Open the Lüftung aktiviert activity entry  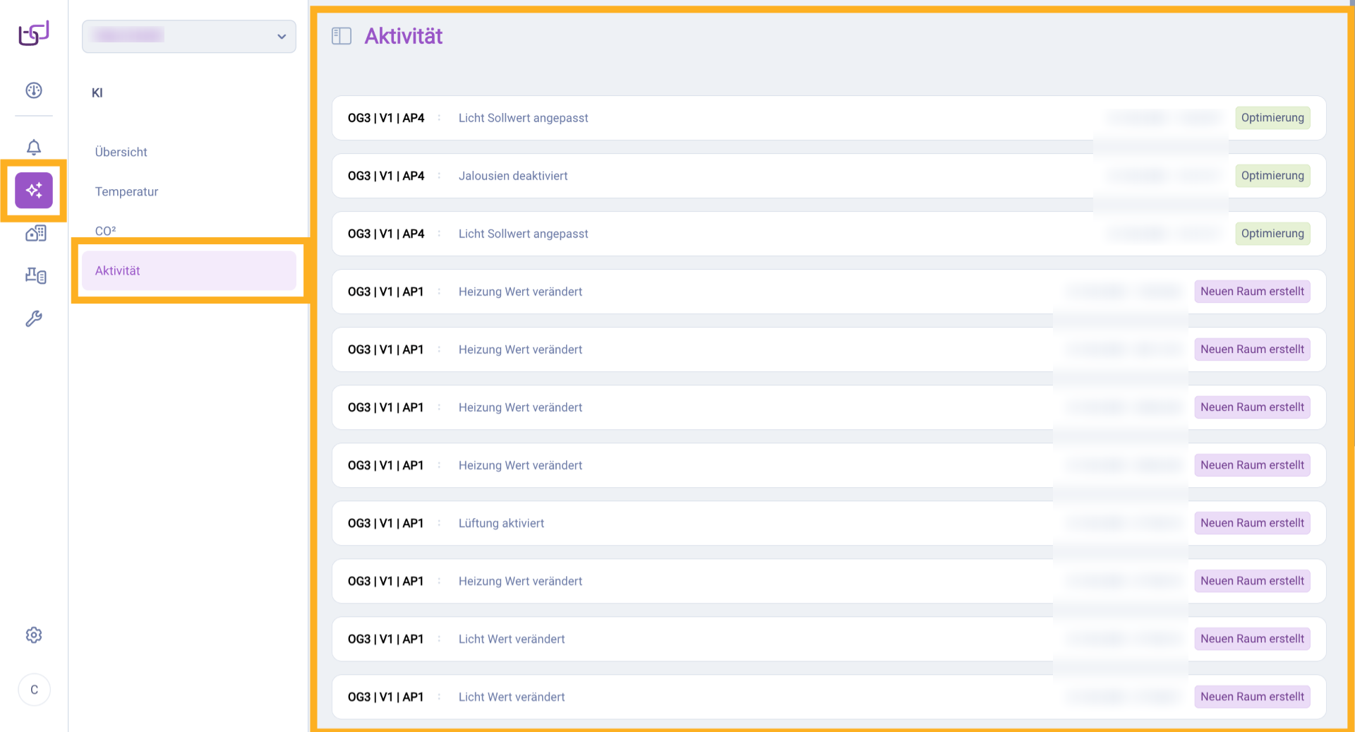(x=501, y=523)
